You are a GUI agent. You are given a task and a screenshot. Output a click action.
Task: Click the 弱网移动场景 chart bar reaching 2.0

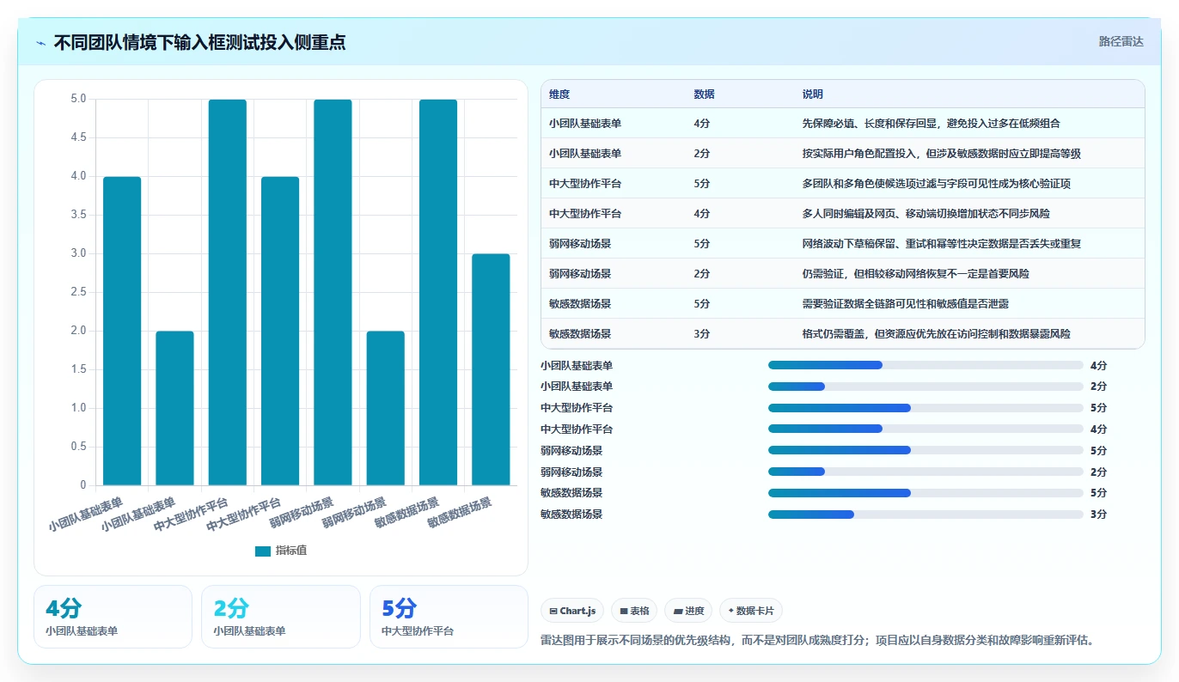point(386,408)
